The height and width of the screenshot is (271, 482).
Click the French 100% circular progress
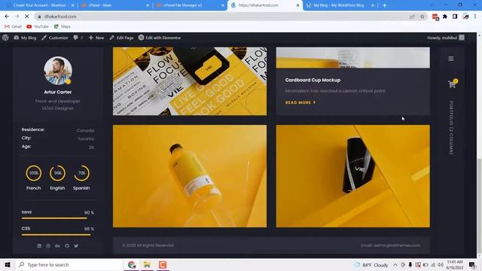pyautogui.click(x=33, y=173)
